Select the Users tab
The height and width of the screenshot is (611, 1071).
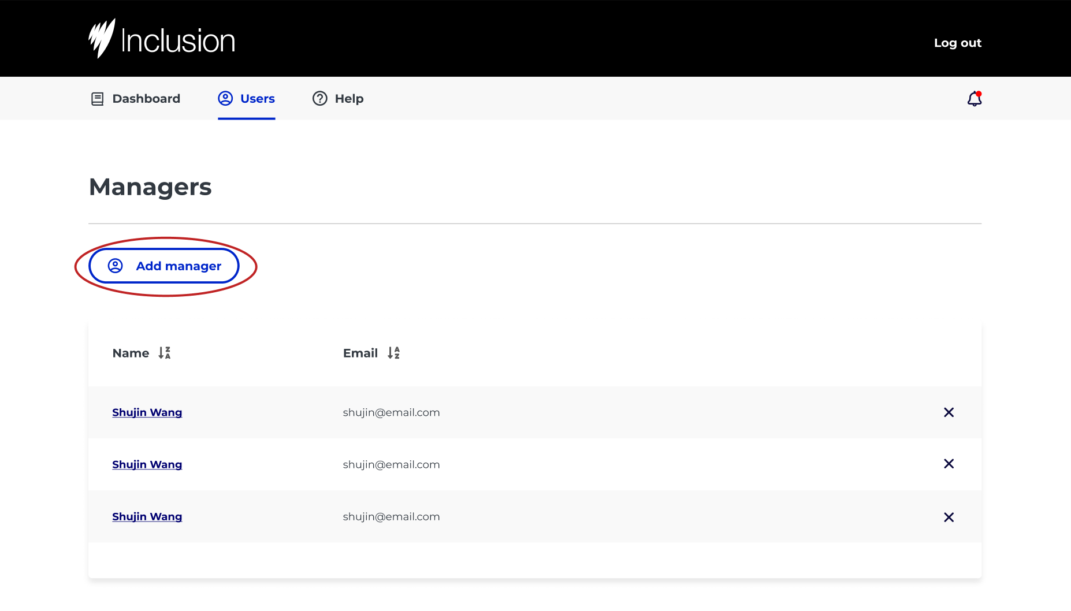coord(247,99)
